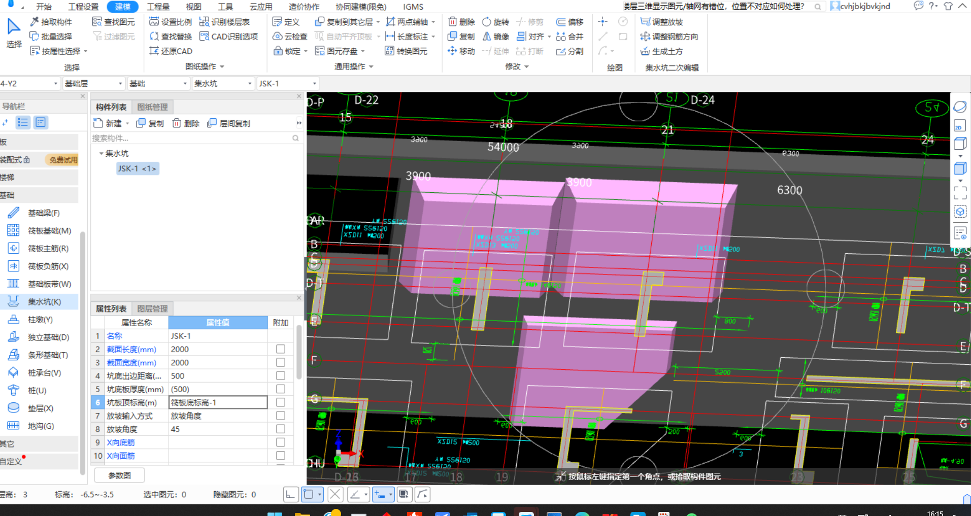Click the 偏移 offset tool

coord(570,22)
